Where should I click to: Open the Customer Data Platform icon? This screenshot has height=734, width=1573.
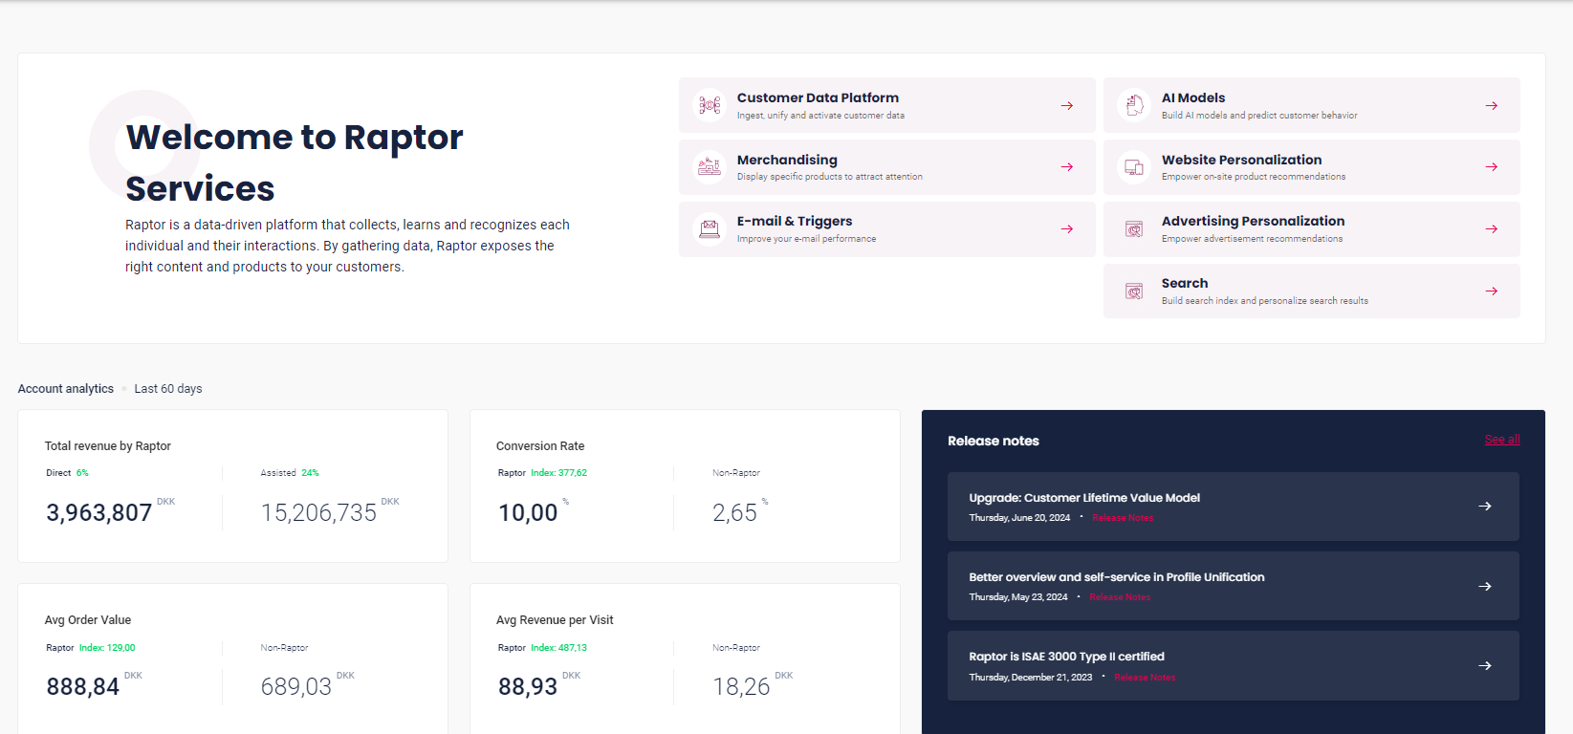coord(710,105)
